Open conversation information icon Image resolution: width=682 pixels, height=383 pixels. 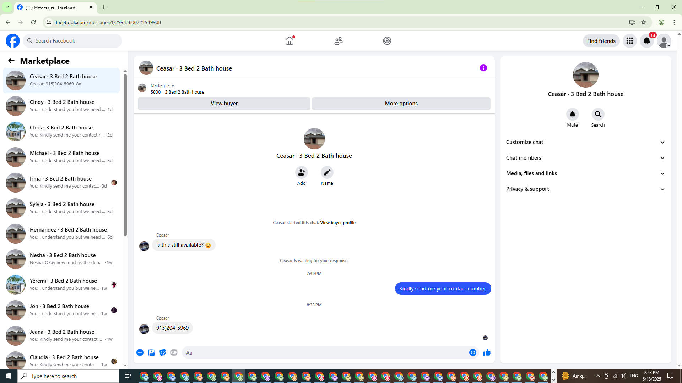tap(483, 68)
